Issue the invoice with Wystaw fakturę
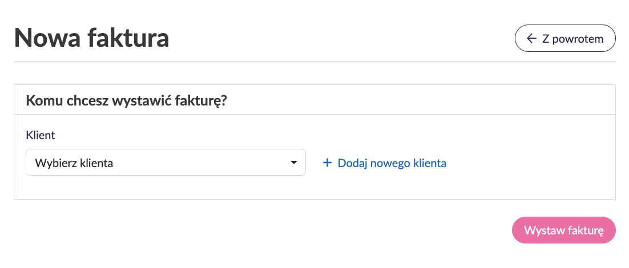629x268 pixels. (x=563, y=230)
